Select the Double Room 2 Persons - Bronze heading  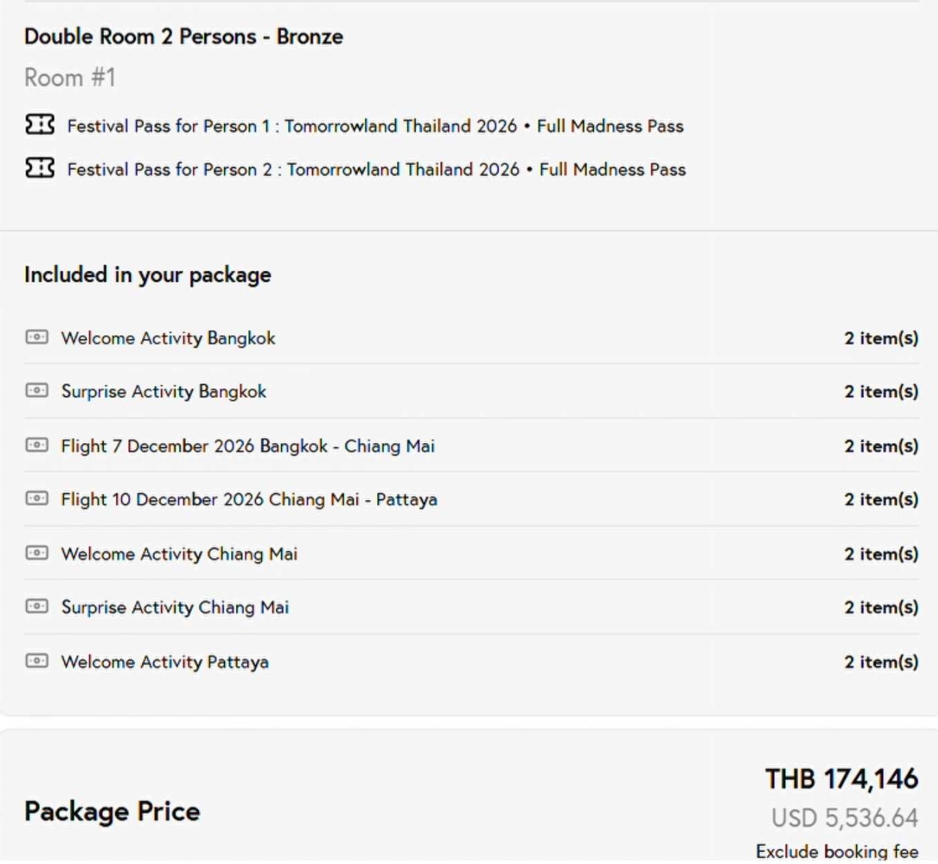184,36
